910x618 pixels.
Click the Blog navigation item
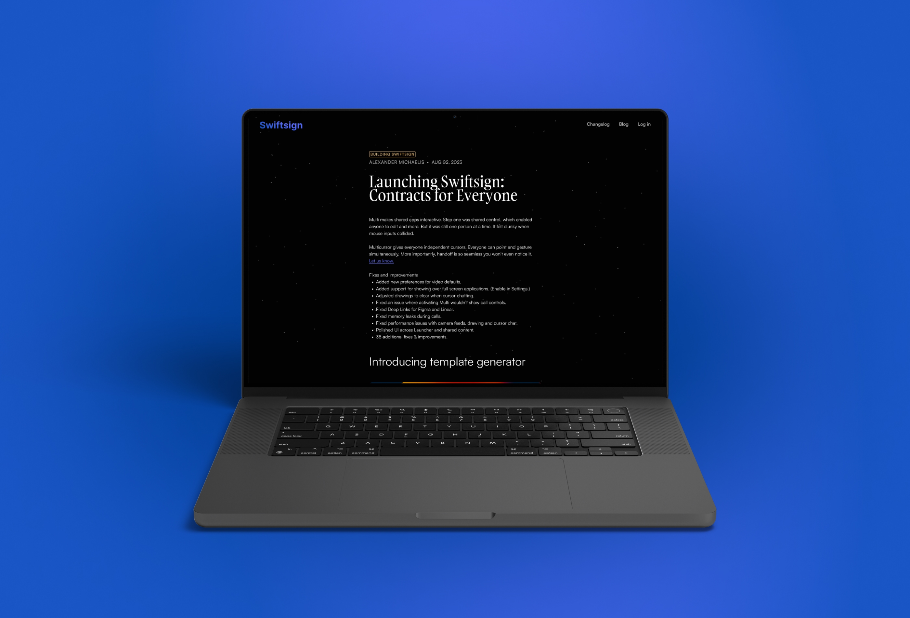[623, 124]
